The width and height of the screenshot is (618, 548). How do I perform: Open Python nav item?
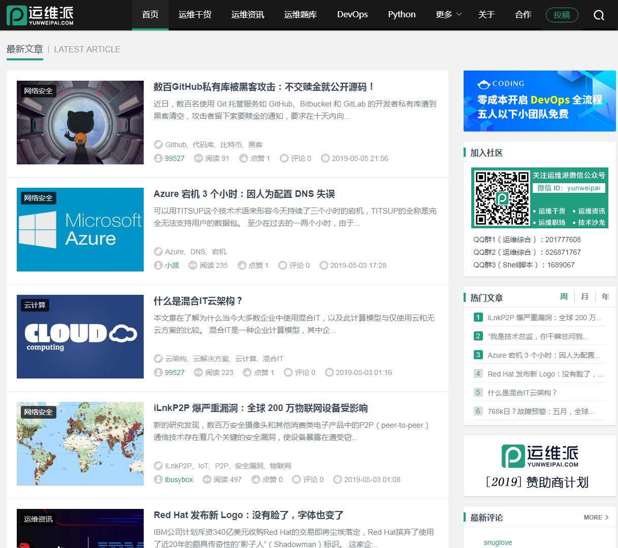pyautogui.click(x=402, y=15)
